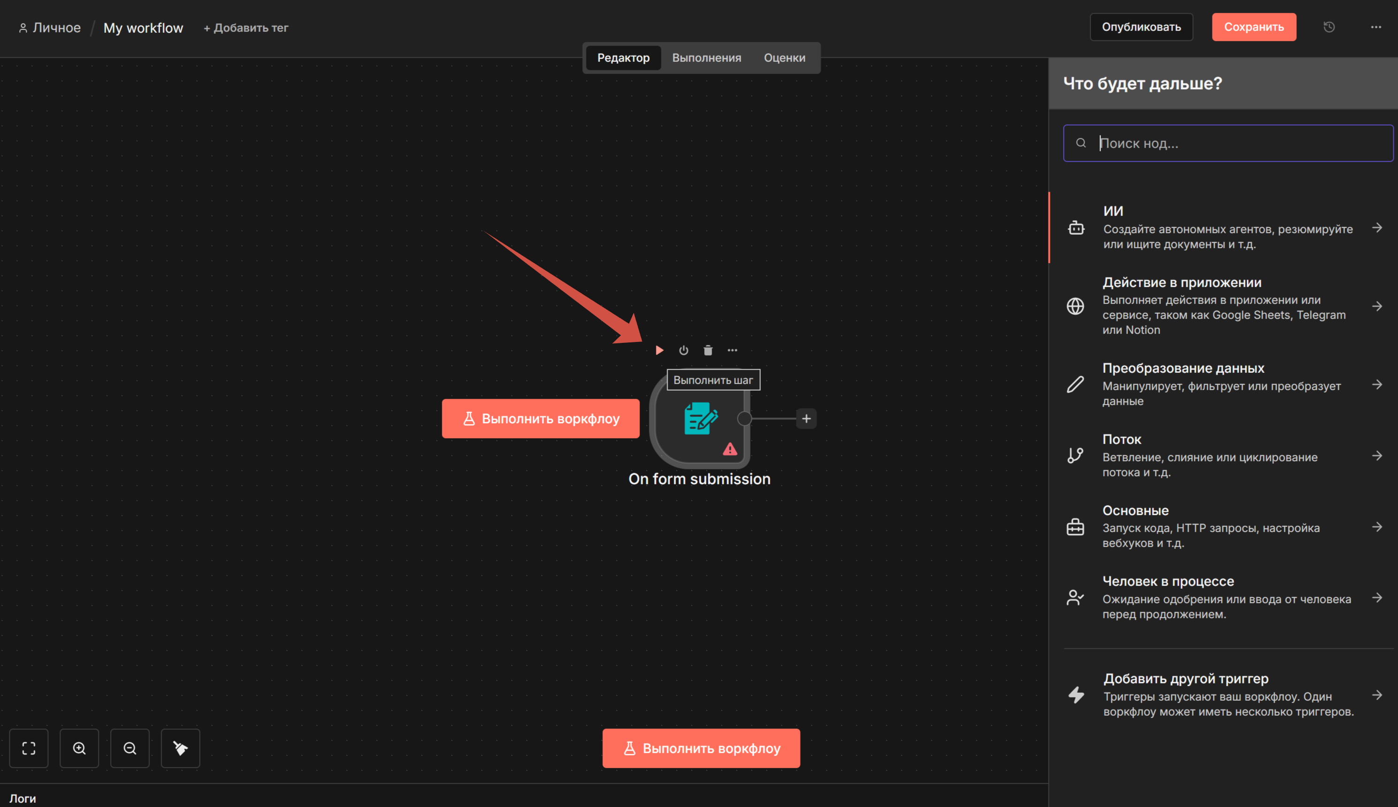Click the Опубликовать button

click(1141, 27)
